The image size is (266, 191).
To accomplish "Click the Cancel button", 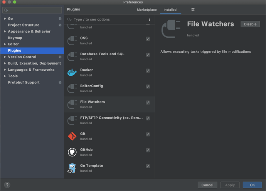I will tap(207, 185).
